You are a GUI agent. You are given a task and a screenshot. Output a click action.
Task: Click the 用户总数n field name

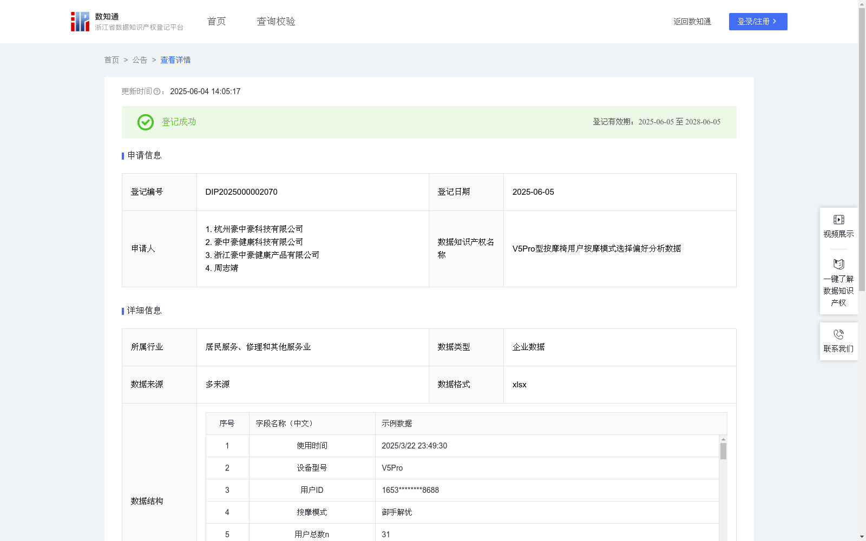tap(312, 535)
